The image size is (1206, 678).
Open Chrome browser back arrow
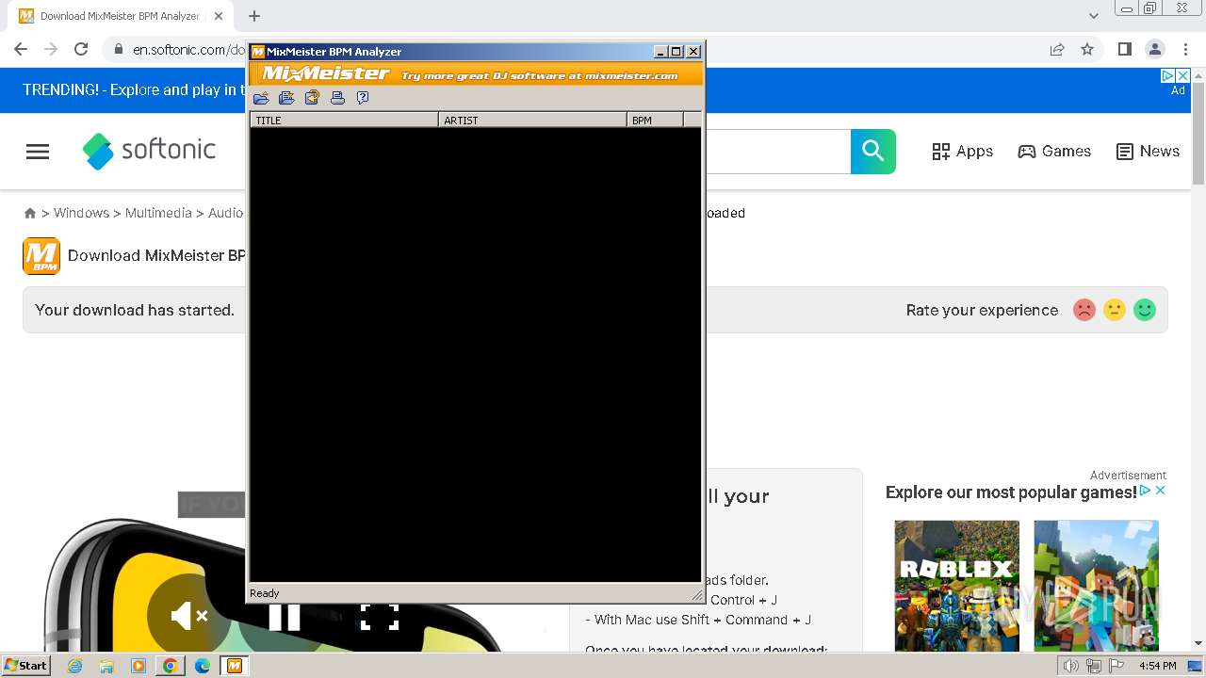click(x=21, y=49)
